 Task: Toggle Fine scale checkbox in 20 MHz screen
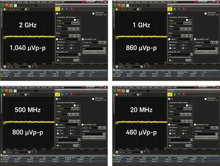tap(187, 106)
